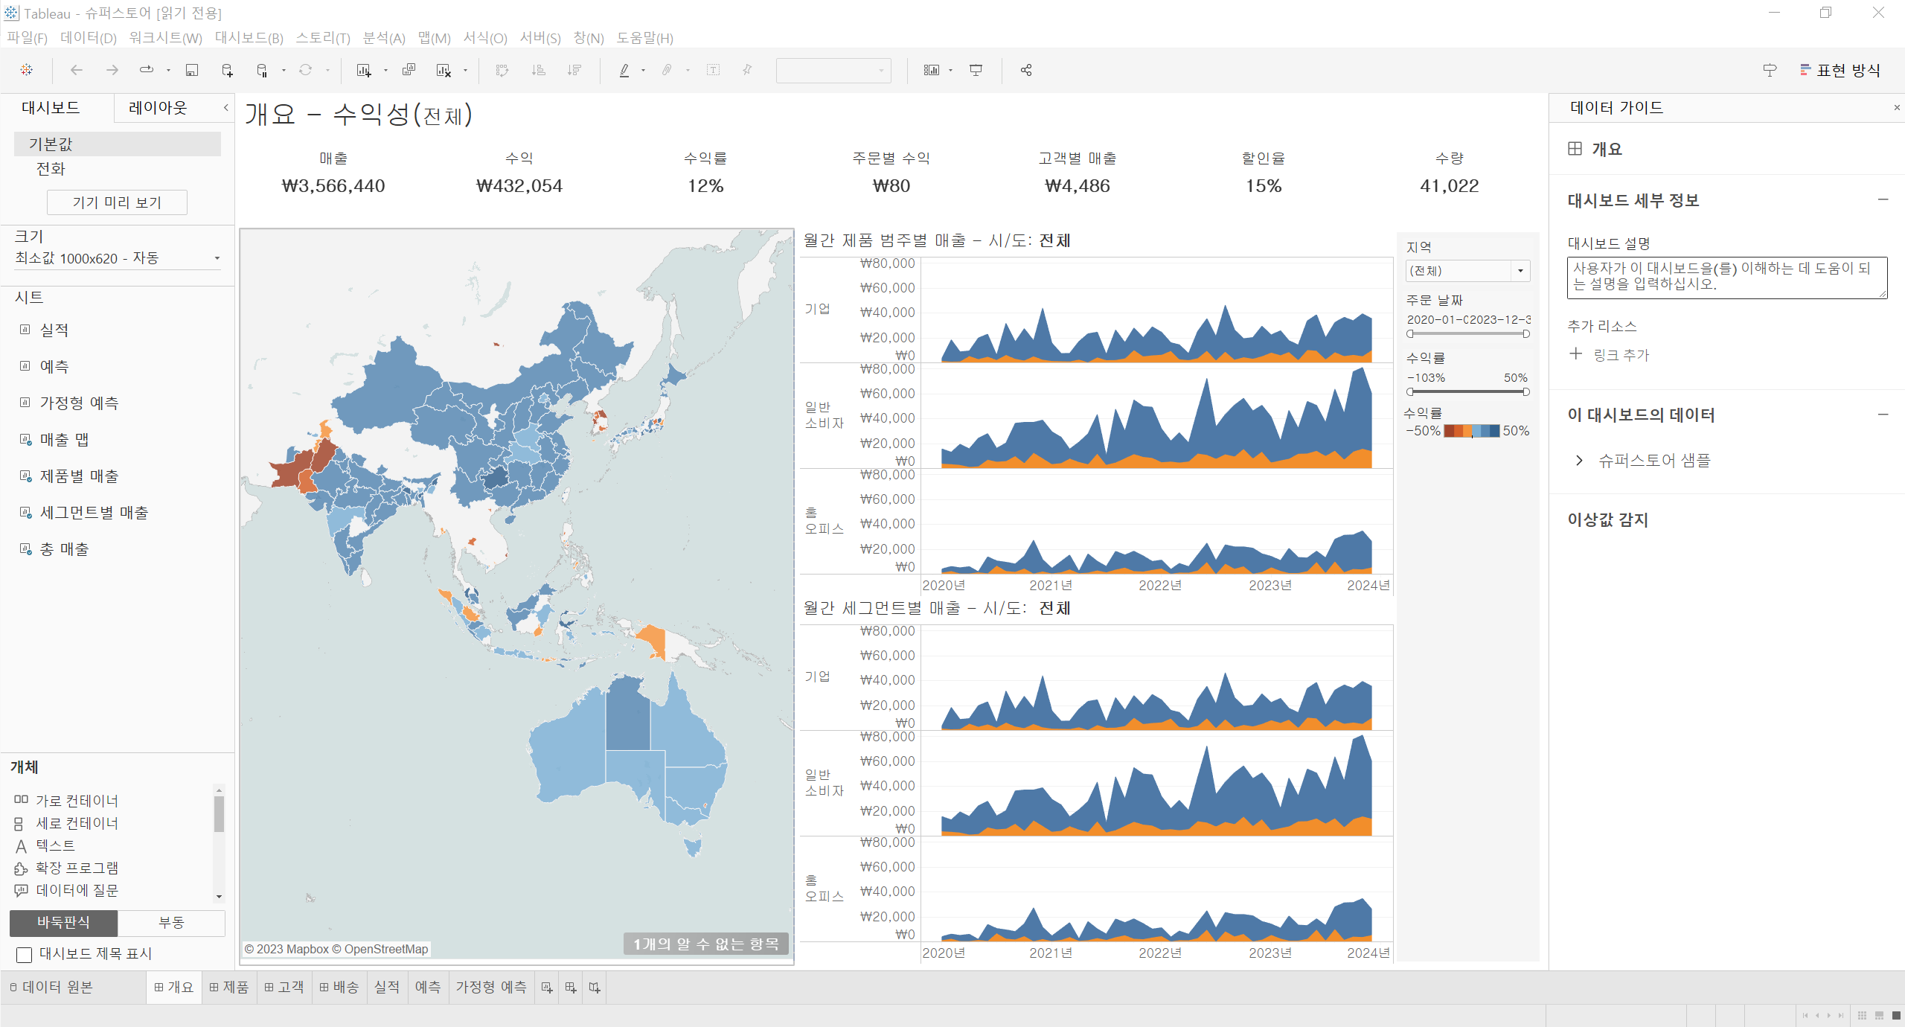Click the Clear sheet icon

[444, 70]
